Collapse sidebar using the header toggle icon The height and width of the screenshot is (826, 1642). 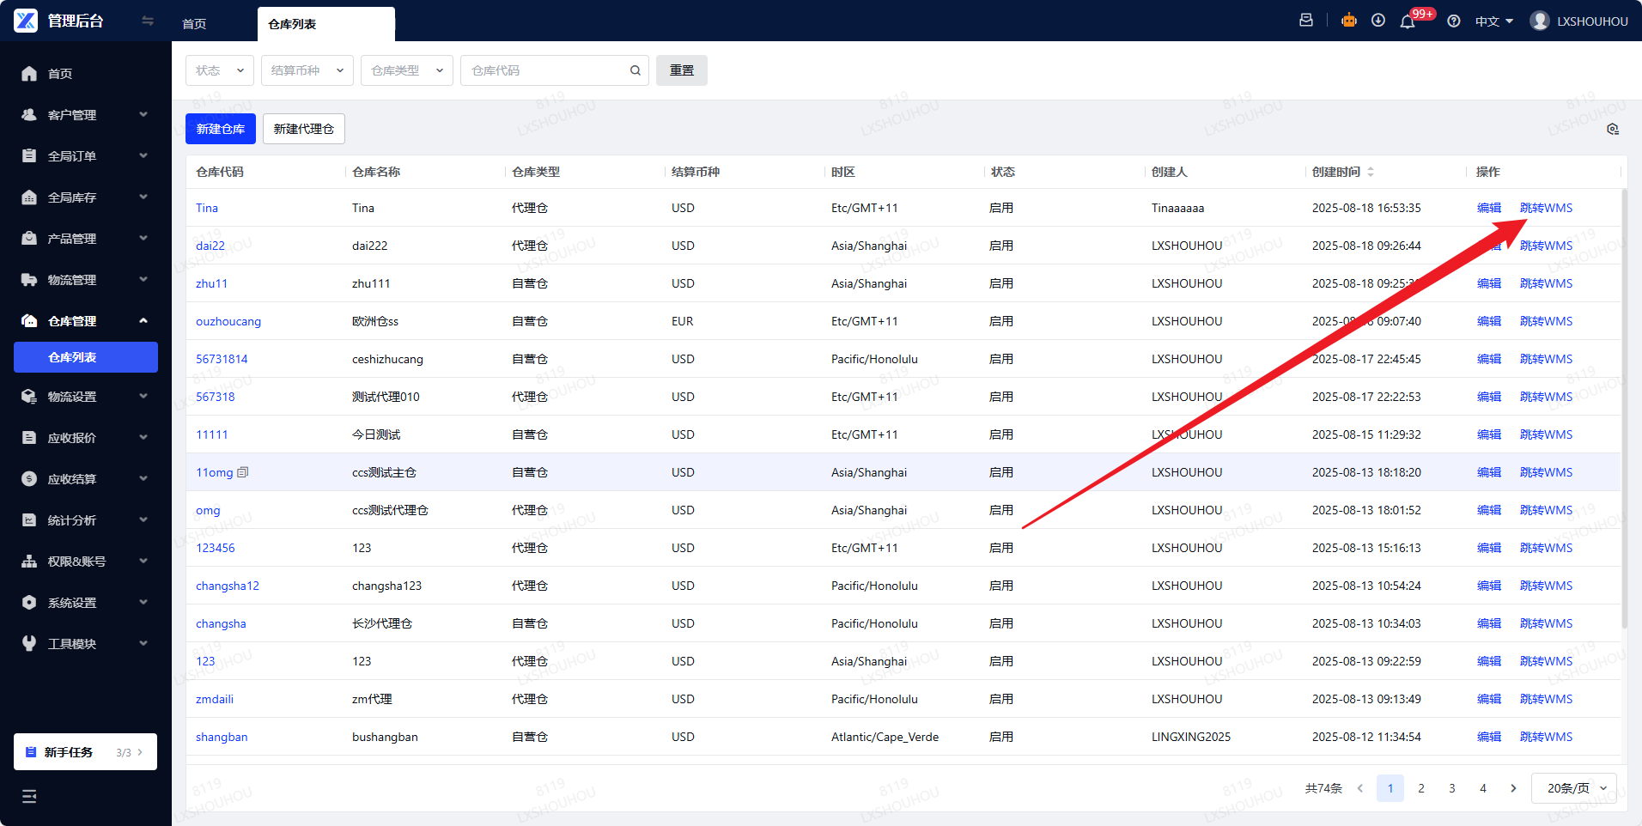[x=148, y=21]
